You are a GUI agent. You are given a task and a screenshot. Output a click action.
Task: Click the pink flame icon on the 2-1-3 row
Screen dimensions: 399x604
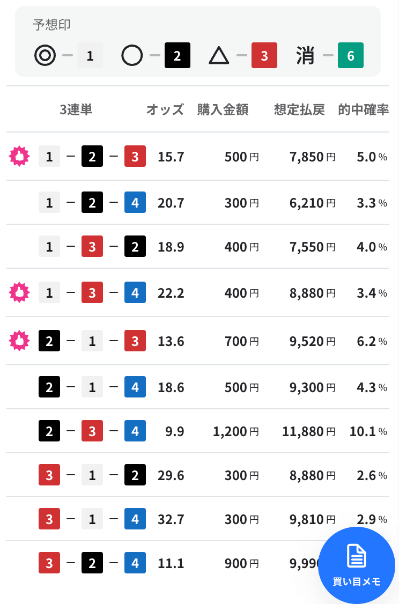tap(19, 341)
